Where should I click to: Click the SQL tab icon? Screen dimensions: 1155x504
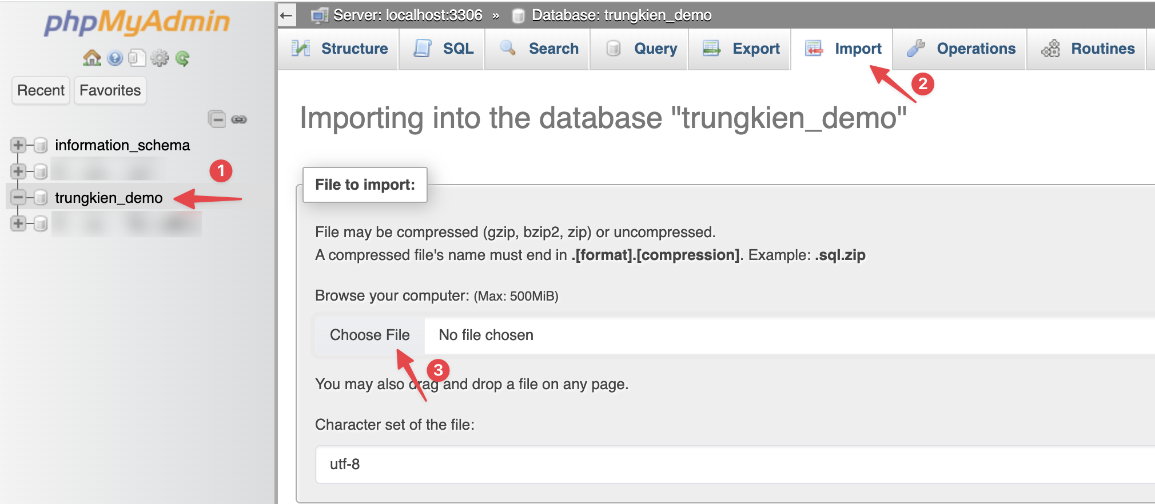[423, 49]
